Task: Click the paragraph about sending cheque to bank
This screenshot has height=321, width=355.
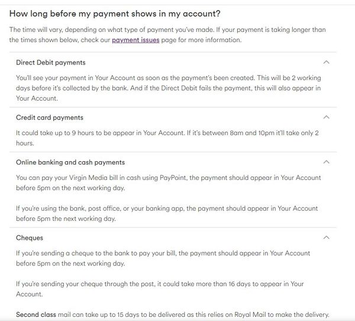Action: (x=163, y=258)
